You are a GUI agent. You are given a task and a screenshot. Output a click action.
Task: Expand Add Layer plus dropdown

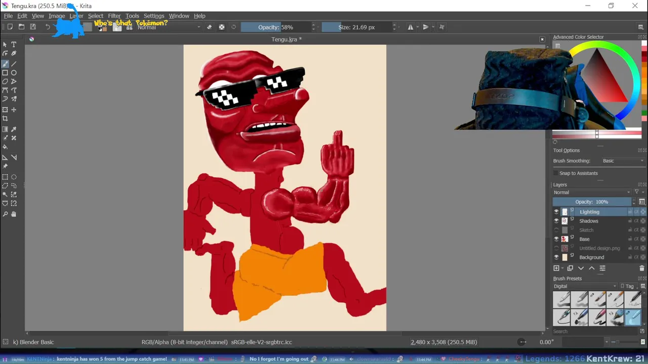[557, 268]
